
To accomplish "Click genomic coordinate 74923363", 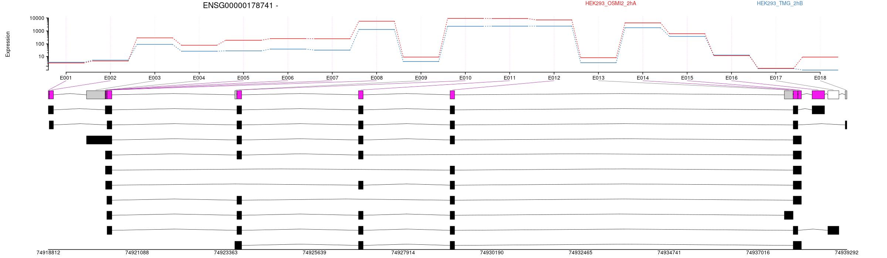I will (x=225, y=253).
